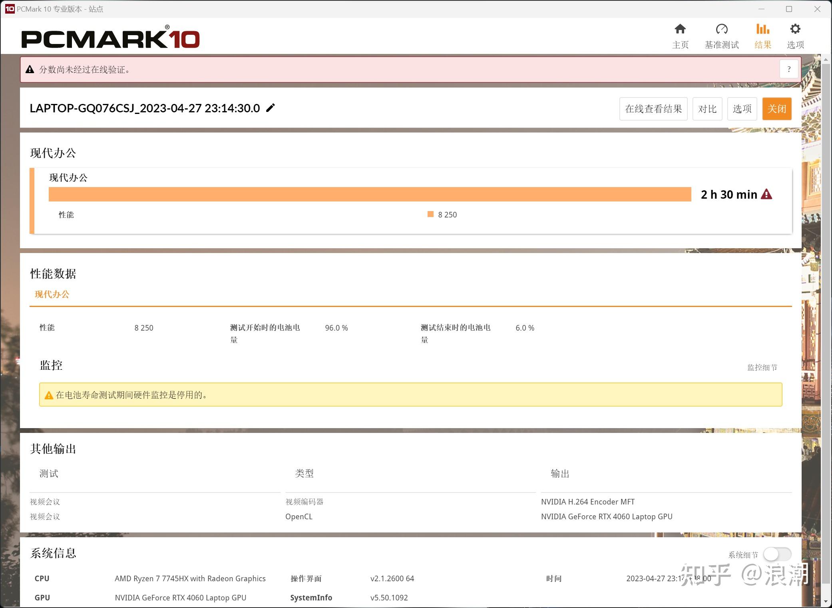Screen dimensions: 832x608
Task: Click red warning triangle beside 2 h 30 min
Action: (766, 194)
